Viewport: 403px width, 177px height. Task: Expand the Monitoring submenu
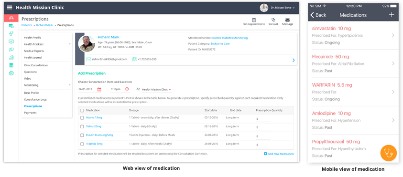point(70,85)
